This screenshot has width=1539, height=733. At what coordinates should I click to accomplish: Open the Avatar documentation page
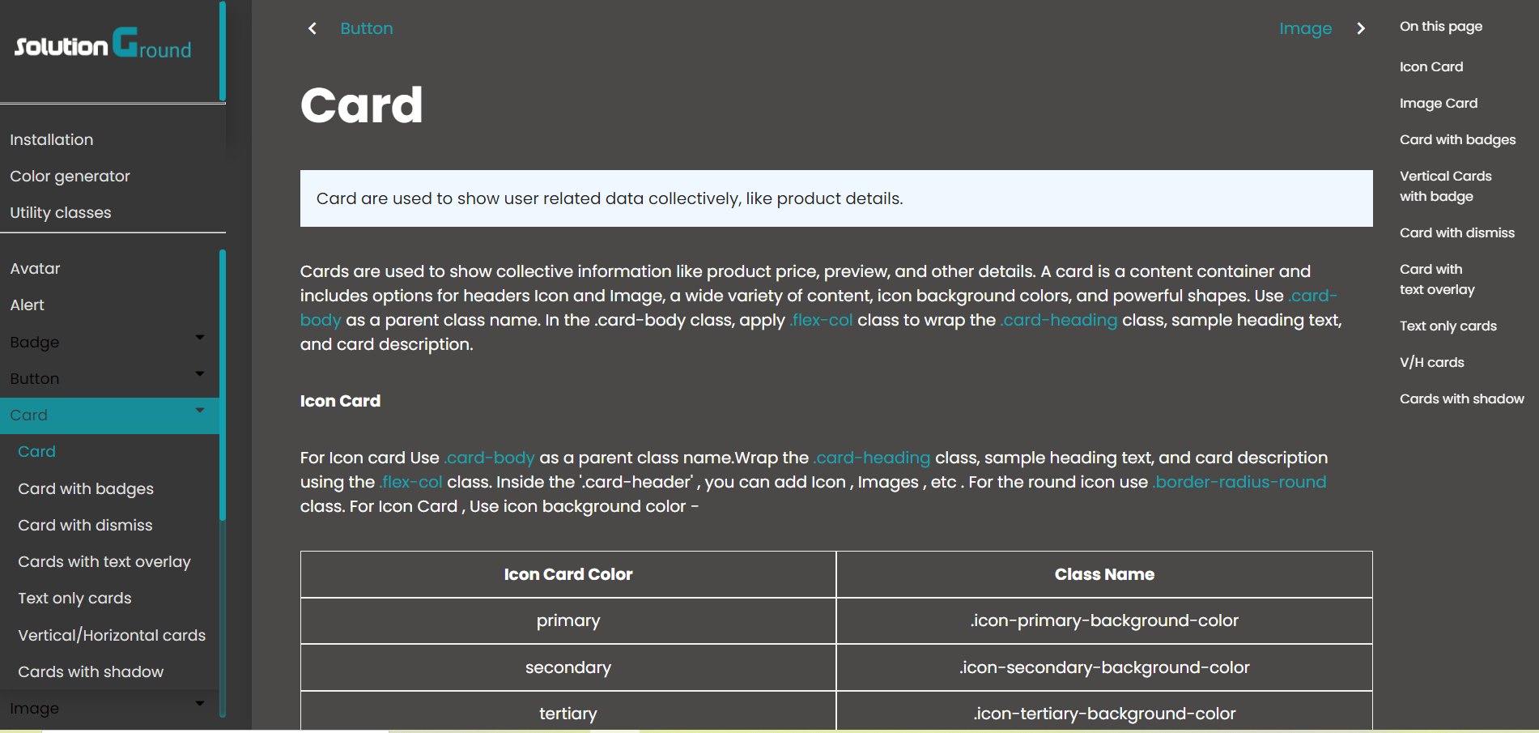click(35, 268)
